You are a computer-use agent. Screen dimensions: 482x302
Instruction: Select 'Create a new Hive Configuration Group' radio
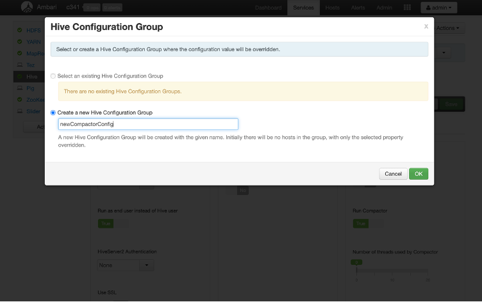pyautogui.click(x=53, y=113)
